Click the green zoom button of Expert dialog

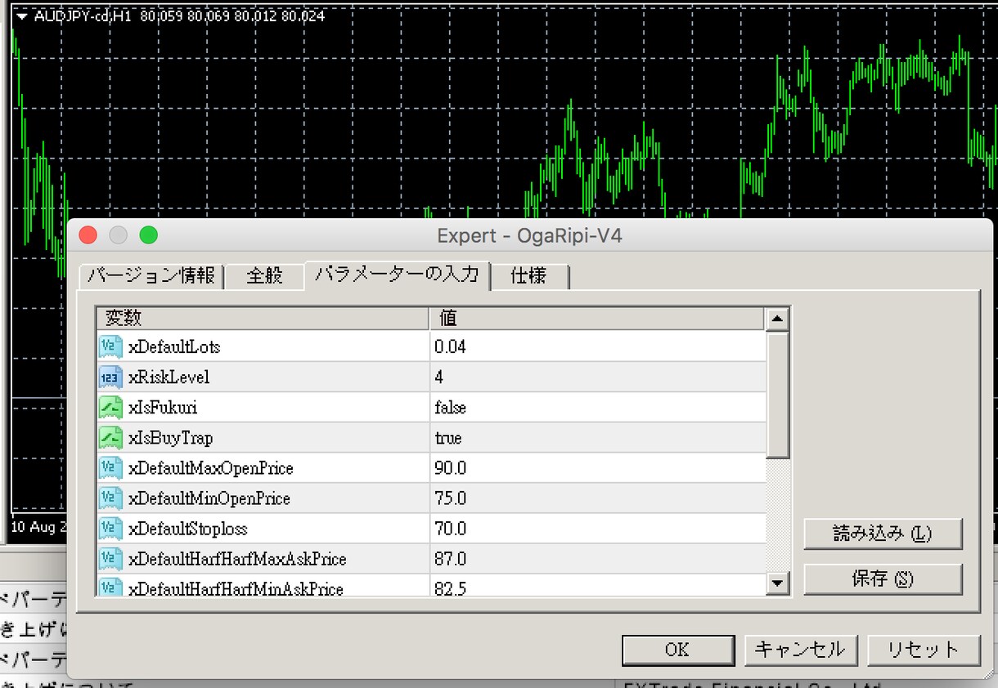(148, 235)
